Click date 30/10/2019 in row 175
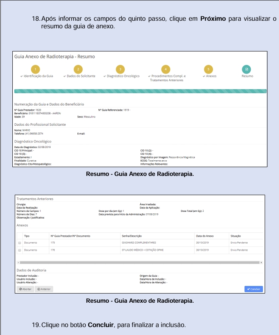 [x=202, y=243]
